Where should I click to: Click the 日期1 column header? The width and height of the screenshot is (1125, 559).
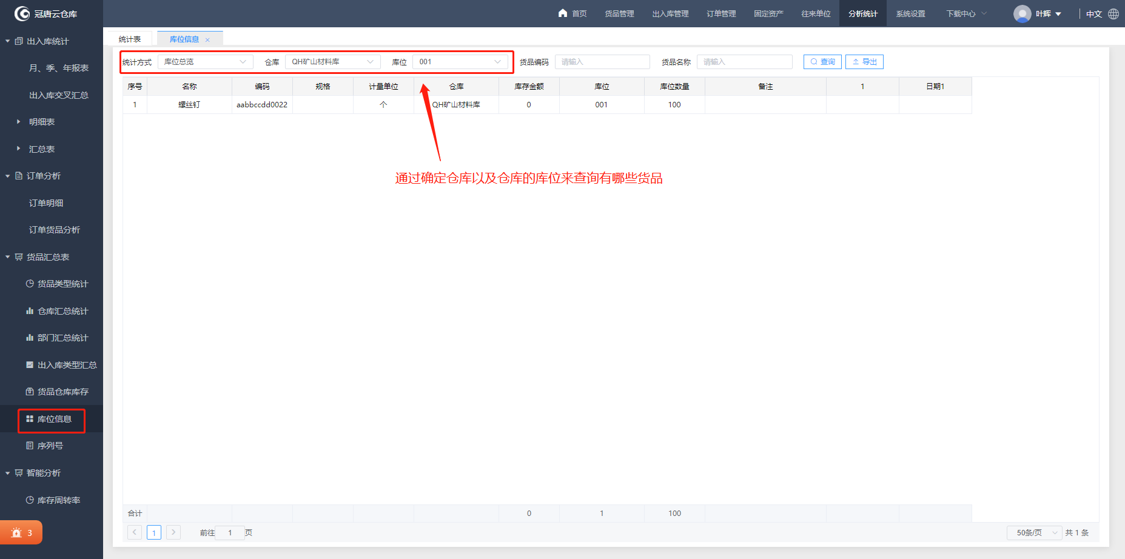click(935, 87)
